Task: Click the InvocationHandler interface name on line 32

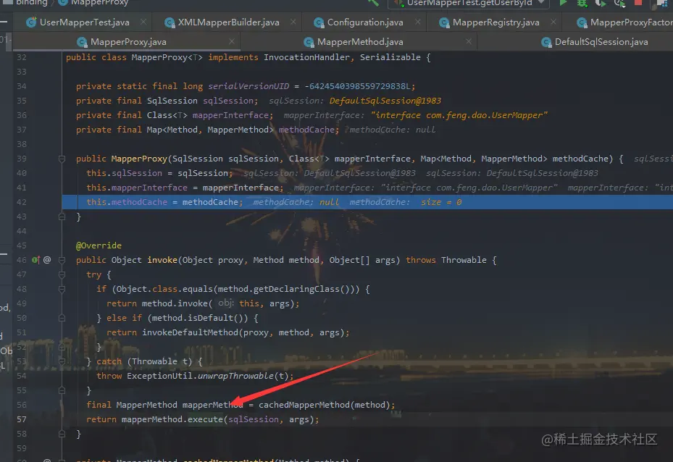Action: [306, 57]
